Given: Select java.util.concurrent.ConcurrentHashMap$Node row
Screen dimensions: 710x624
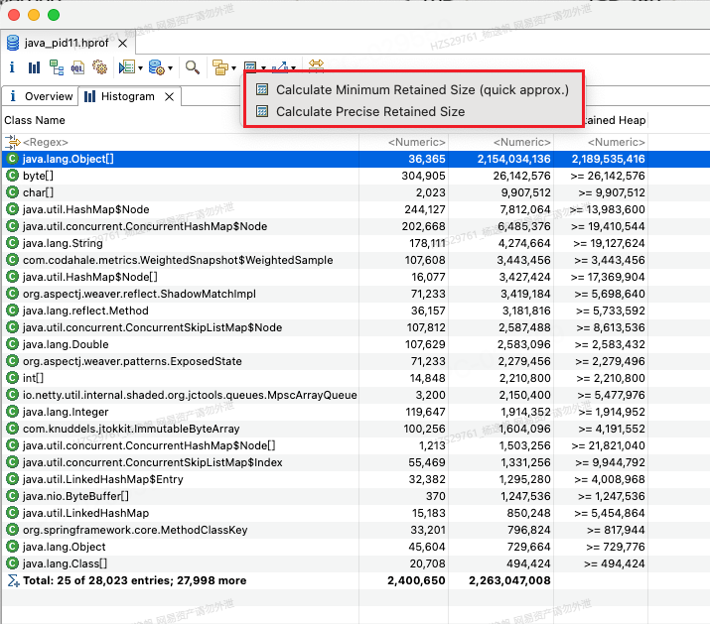Looking at the screenshot, I should coord(355,226).
